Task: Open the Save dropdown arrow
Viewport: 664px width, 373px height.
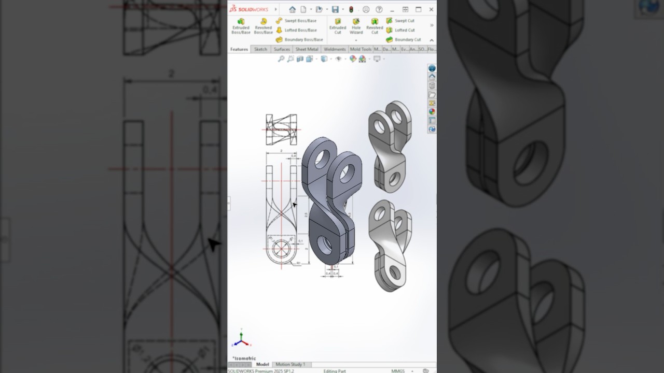Action: [342, 9]
